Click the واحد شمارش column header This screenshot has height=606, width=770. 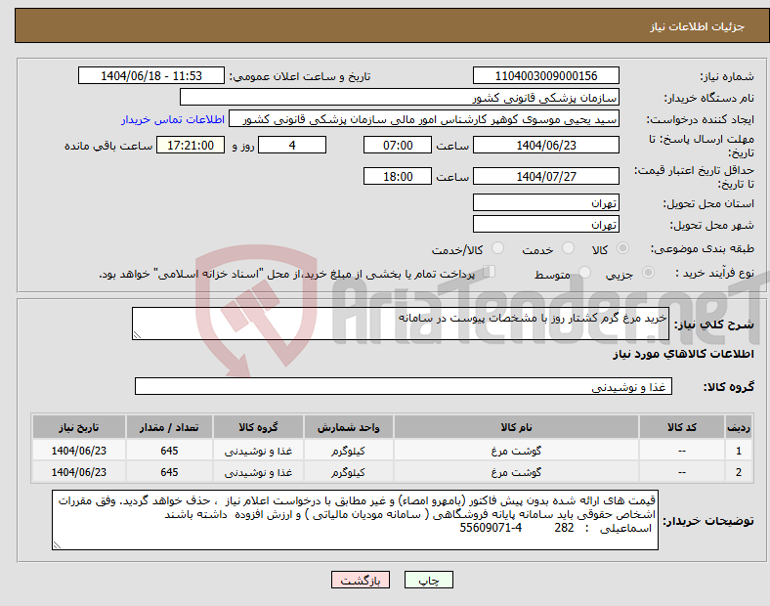(348, 427)
